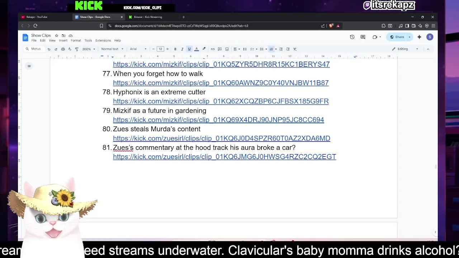Open the Gemini sparkle icon

click(419, 37)
